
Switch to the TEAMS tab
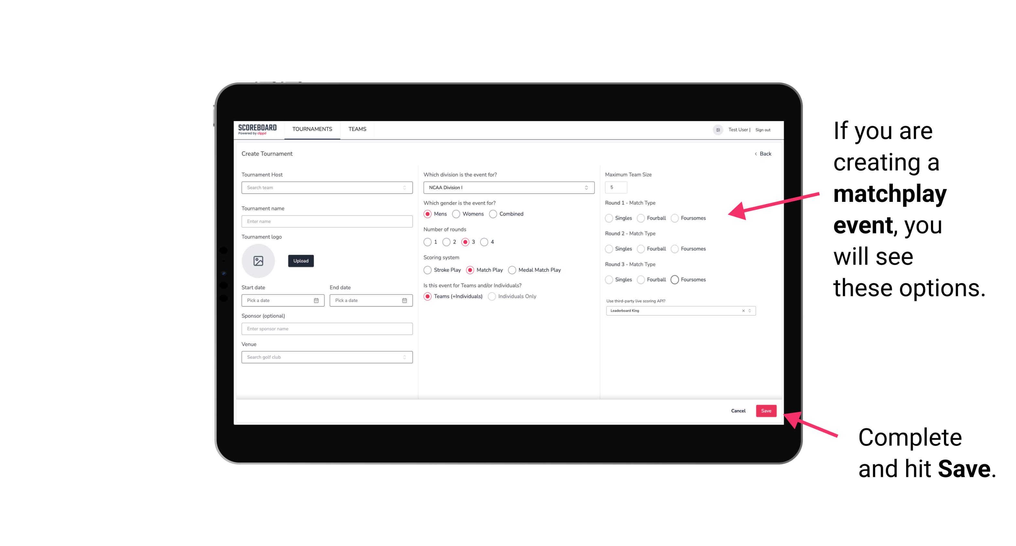pyautogui.click(x=357, y=129)
